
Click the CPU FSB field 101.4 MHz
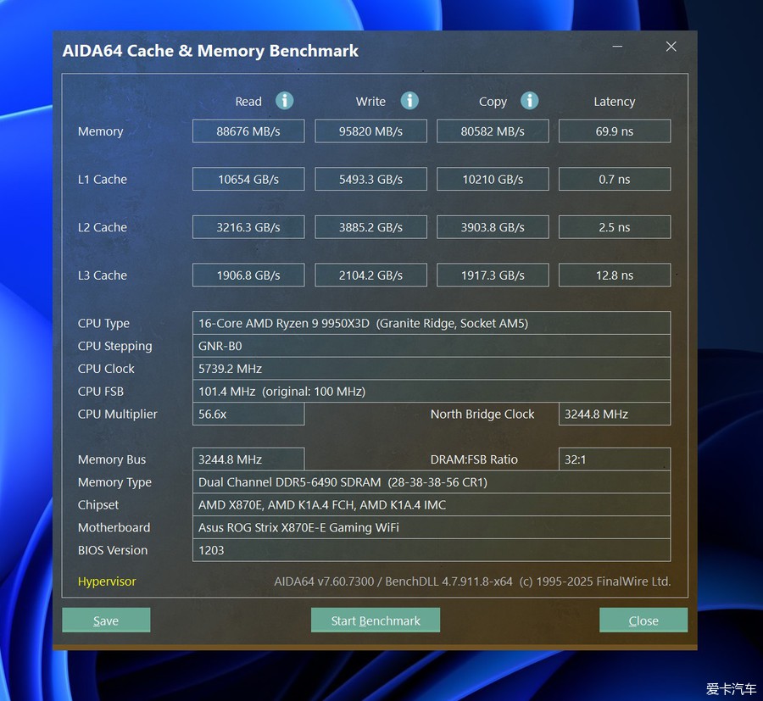coord(432,391)
